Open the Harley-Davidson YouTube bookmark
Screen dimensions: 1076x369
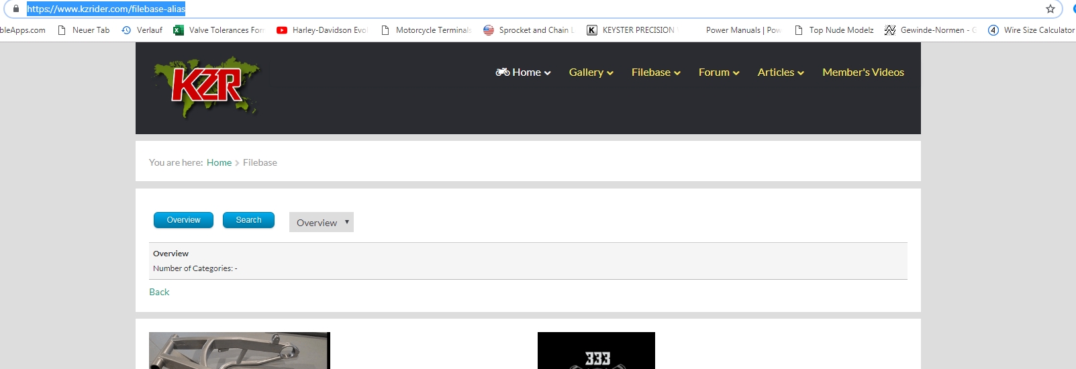point(322,30)
